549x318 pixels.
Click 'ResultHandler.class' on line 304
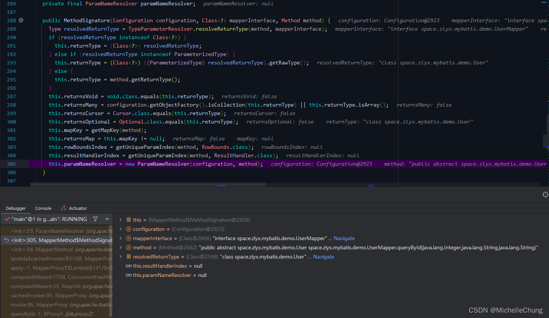[243, 155]
